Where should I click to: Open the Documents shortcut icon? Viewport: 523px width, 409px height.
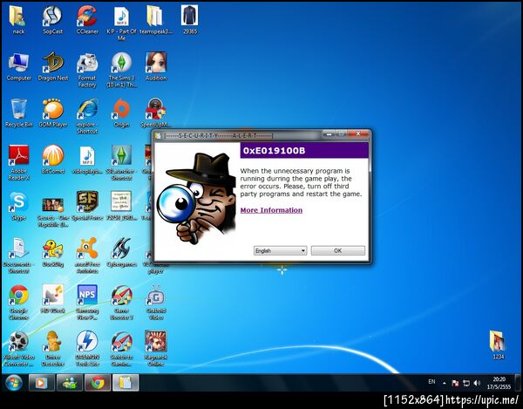18,256
